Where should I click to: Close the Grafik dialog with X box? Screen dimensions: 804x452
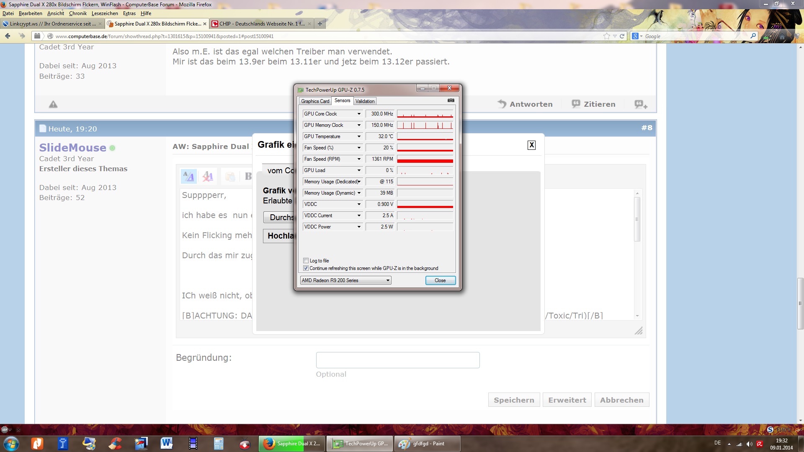pyautogui.click(x=531, y=145)
